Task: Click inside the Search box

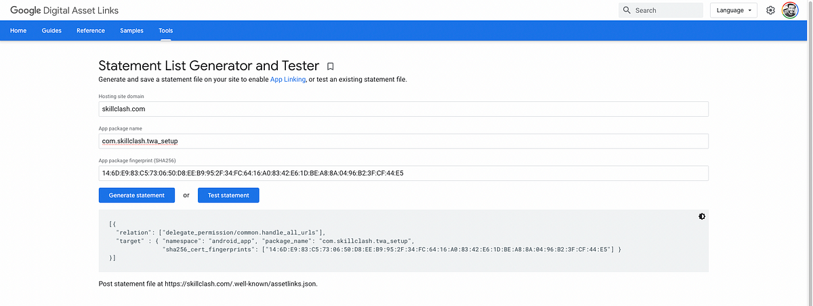Action: coord(661,10)
